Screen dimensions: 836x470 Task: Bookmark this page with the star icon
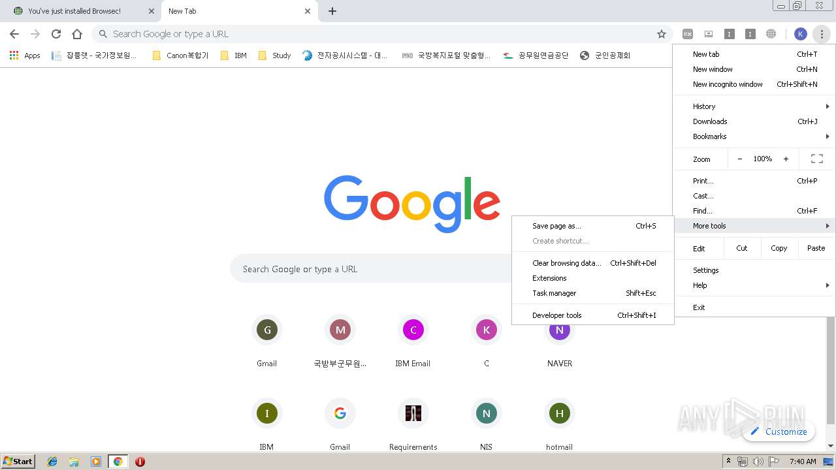tap(662, 34)
